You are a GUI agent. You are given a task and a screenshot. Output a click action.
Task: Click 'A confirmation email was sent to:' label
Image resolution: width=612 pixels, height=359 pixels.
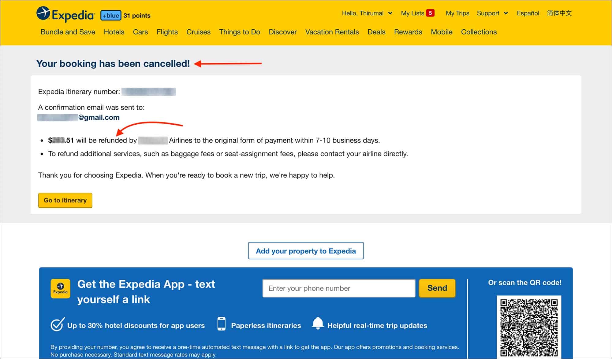91,108
